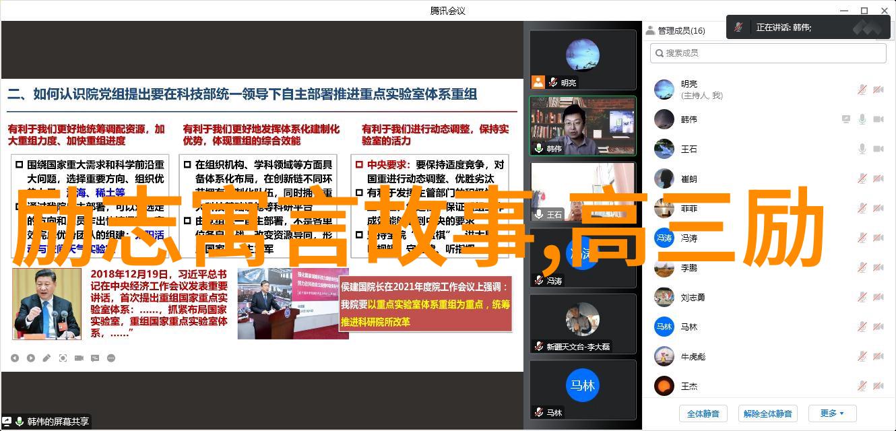Screen dimensions: 896x431
Task: Mute 王石's microphone in member list
Action: coord(862,149)
